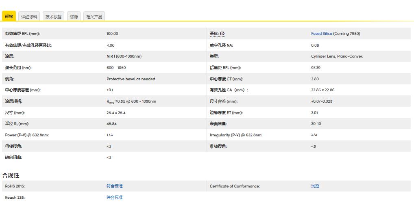Click the surface quality value 20-10
The width and height of the screenshot is (414, 213).
[x=316, y=124]
